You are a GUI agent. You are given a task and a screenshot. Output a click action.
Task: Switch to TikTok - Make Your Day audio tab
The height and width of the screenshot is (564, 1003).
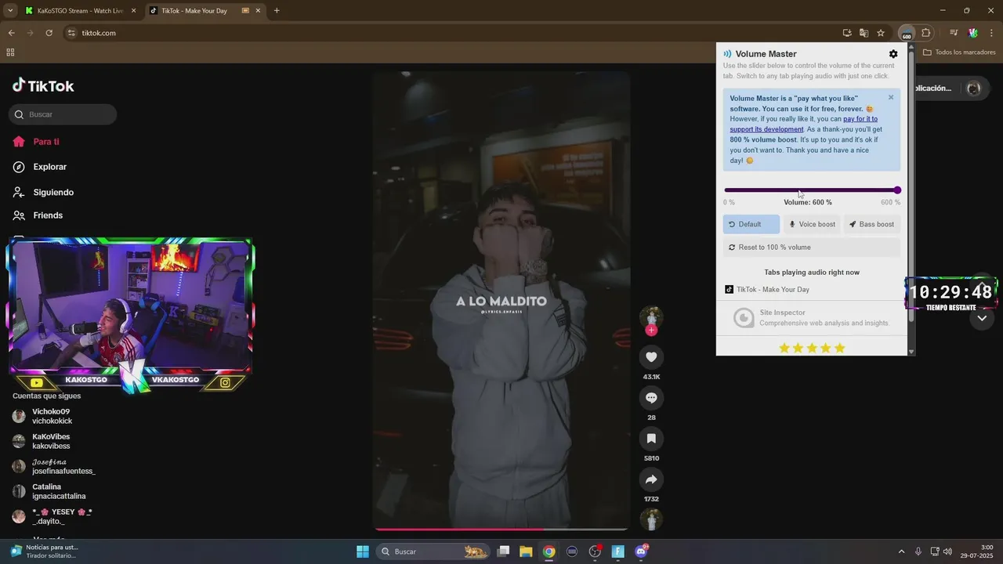point(812,289)
